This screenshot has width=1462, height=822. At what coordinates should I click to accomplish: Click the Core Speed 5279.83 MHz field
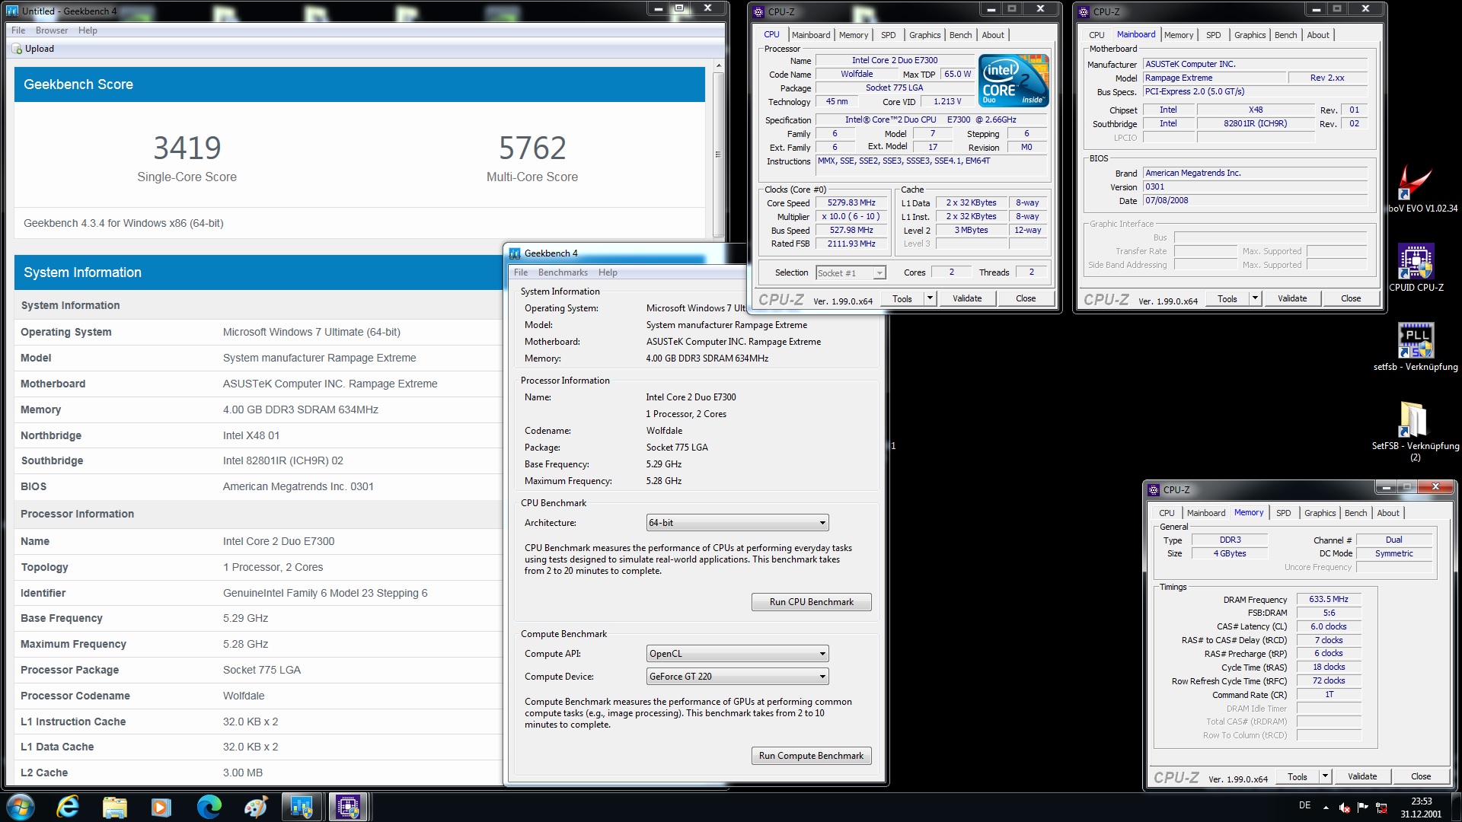click(851, 203)
